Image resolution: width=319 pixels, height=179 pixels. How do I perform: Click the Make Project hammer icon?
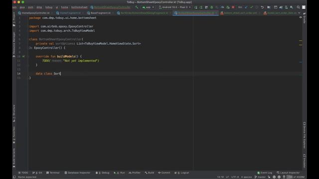pyautogui.click(x=137, y=7)
